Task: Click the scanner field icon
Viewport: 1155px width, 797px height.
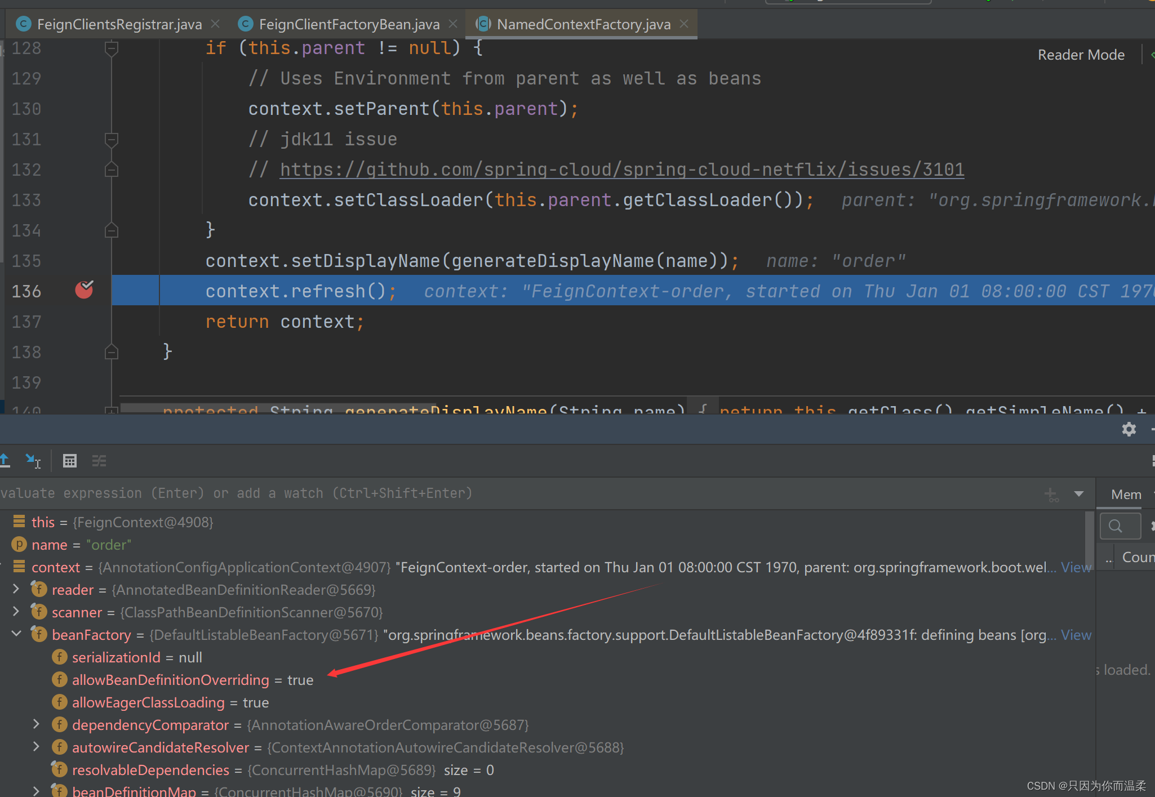Action: 39,612
